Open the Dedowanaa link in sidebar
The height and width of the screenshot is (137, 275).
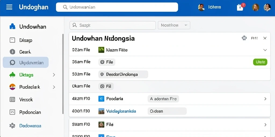point(30,126)
